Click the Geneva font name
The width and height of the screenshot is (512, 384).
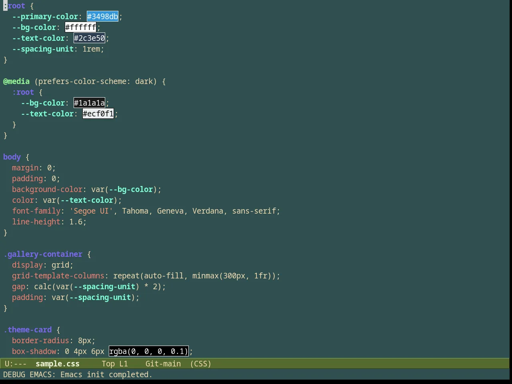tap(170, 211)
